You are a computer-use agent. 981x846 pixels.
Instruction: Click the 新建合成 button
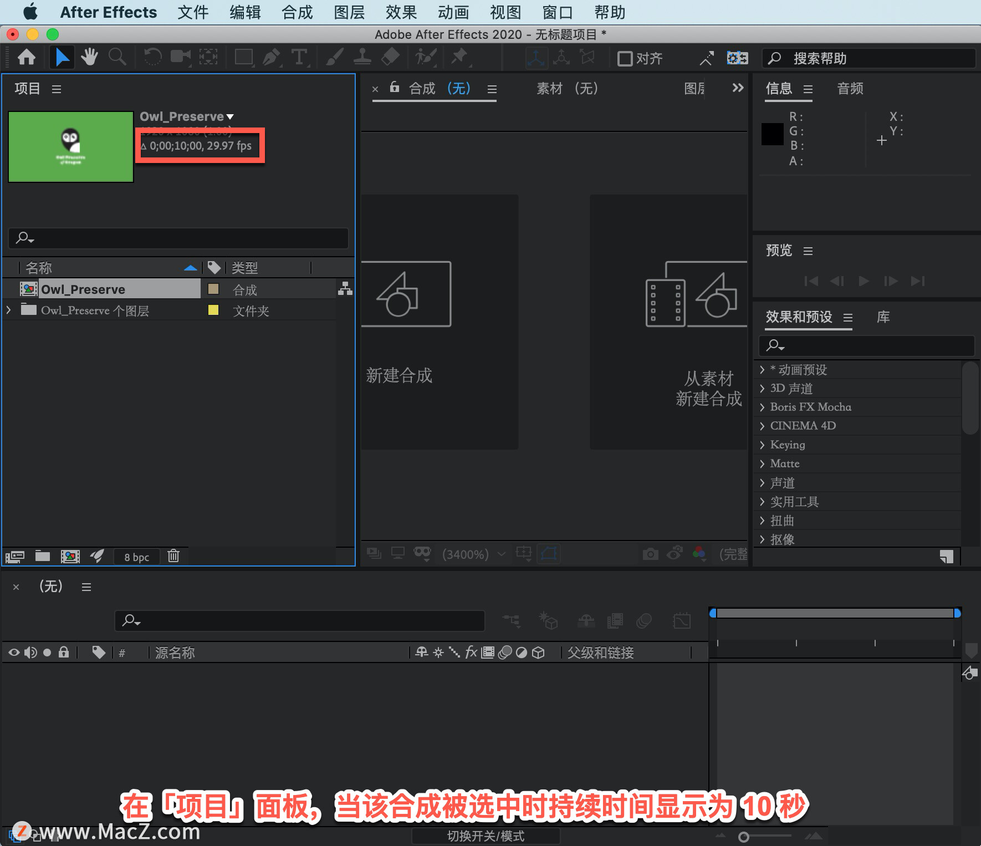pos(440,322)
